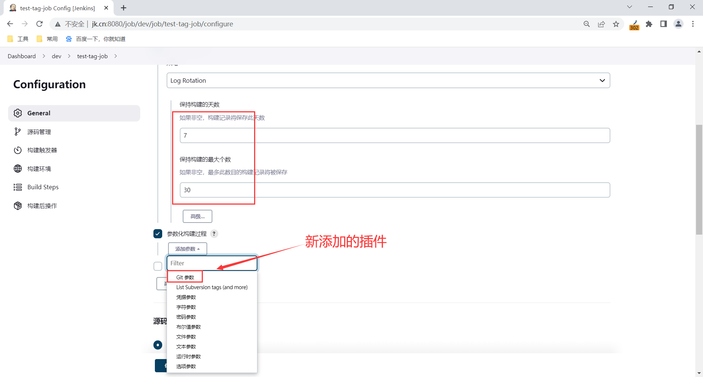The image size is (703, 377).
Task: Jump to Build Steps section
Action: (74, 187)
